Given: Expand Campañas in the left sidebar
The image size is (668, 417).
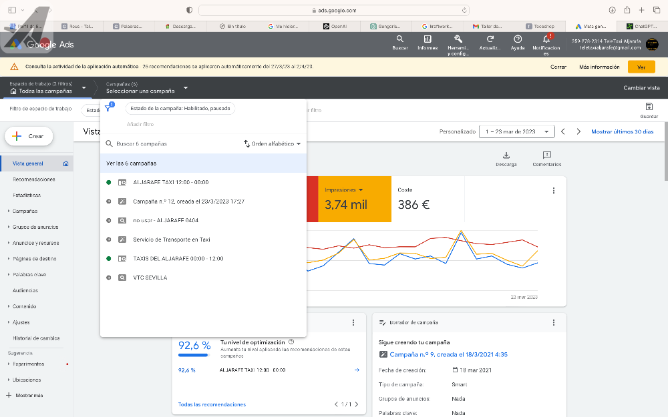Looking at the screenshot, I should point(25,211).
